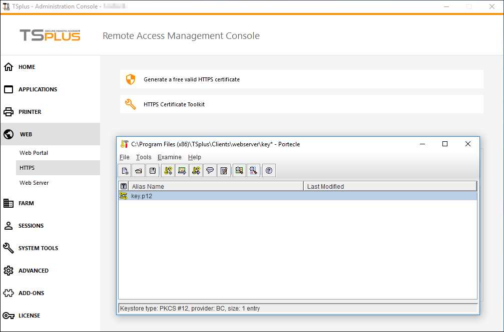
Task: Examine a certificate file
Action: [x=240, y=170]
